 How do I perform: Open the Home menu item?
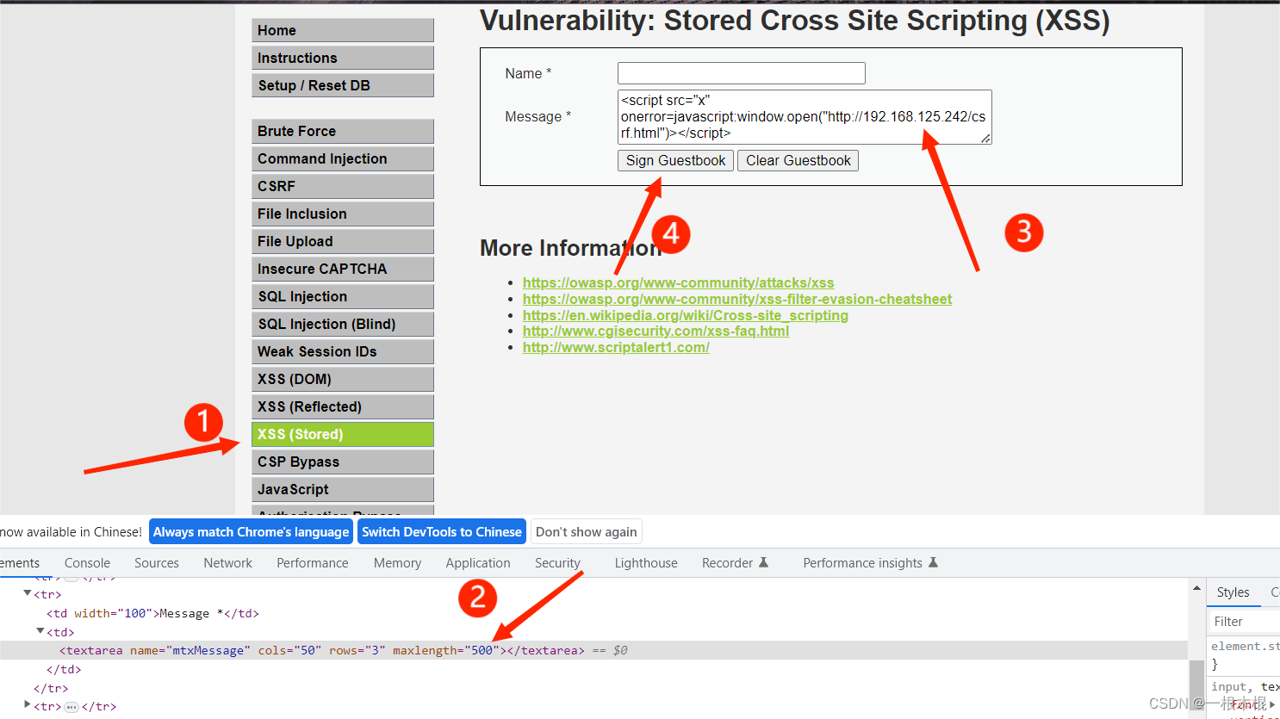(343, 30)
